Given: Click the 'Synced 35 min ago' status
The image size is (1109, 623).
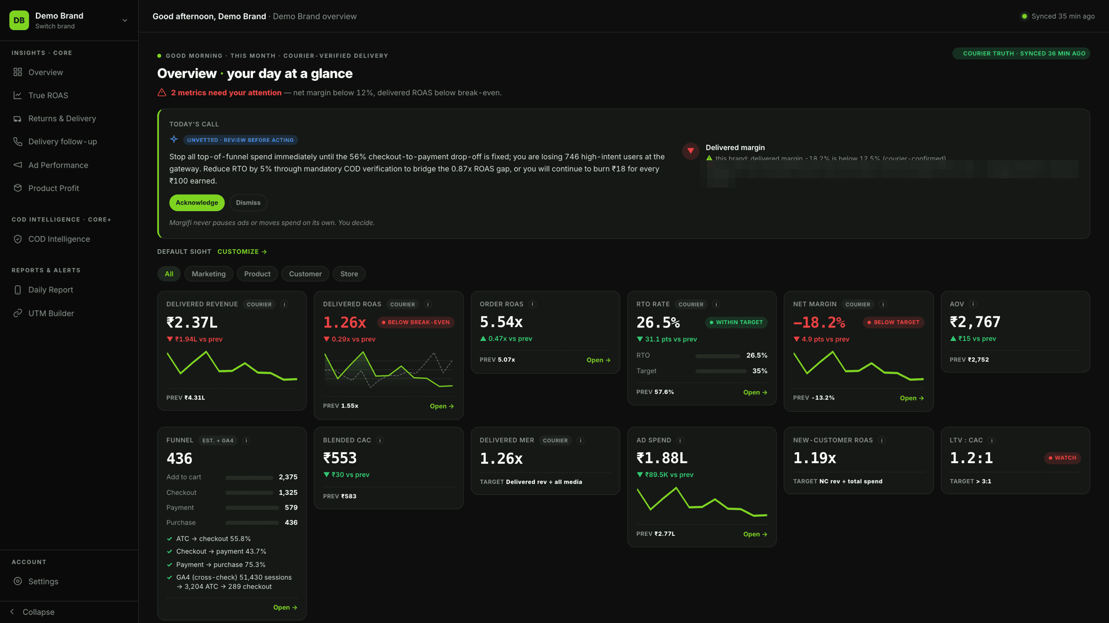Looking at the screenshot, I should (1058, 16).
